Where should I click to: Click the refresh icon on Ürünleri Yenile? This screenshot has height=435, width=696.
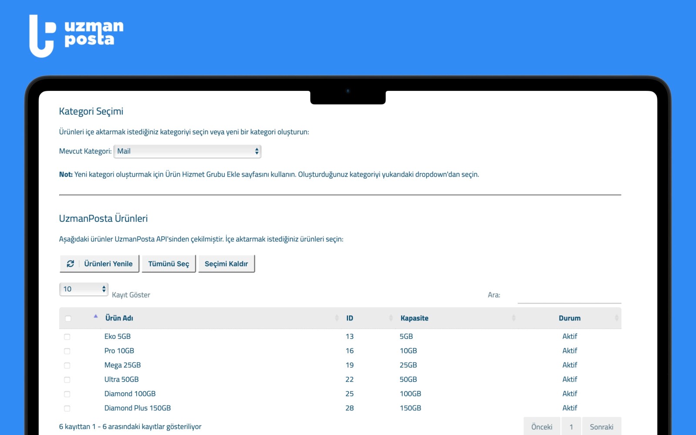(x=70, y=264)
